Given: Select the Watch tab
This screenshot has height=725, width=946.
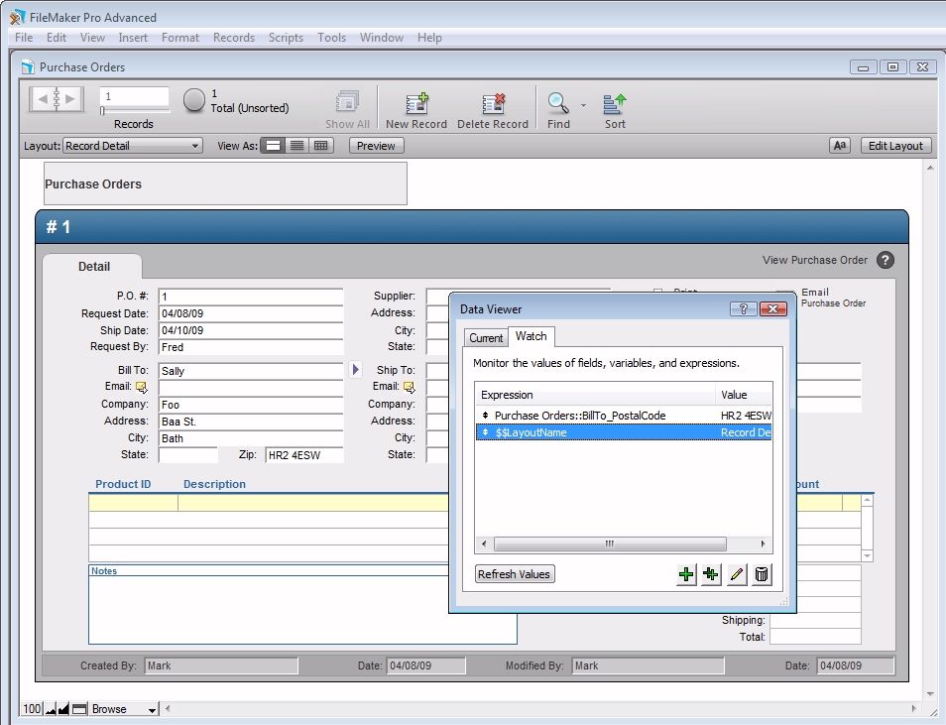Looking at the screenshot, I should tap(531, 336).
